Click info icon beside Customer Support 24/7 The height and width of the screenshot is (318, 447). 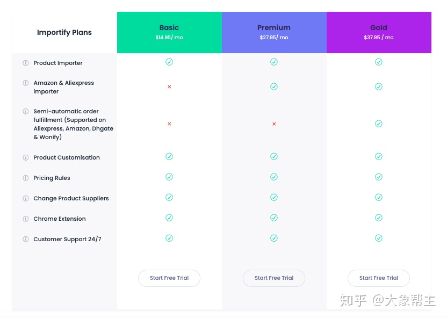point(25,239)
